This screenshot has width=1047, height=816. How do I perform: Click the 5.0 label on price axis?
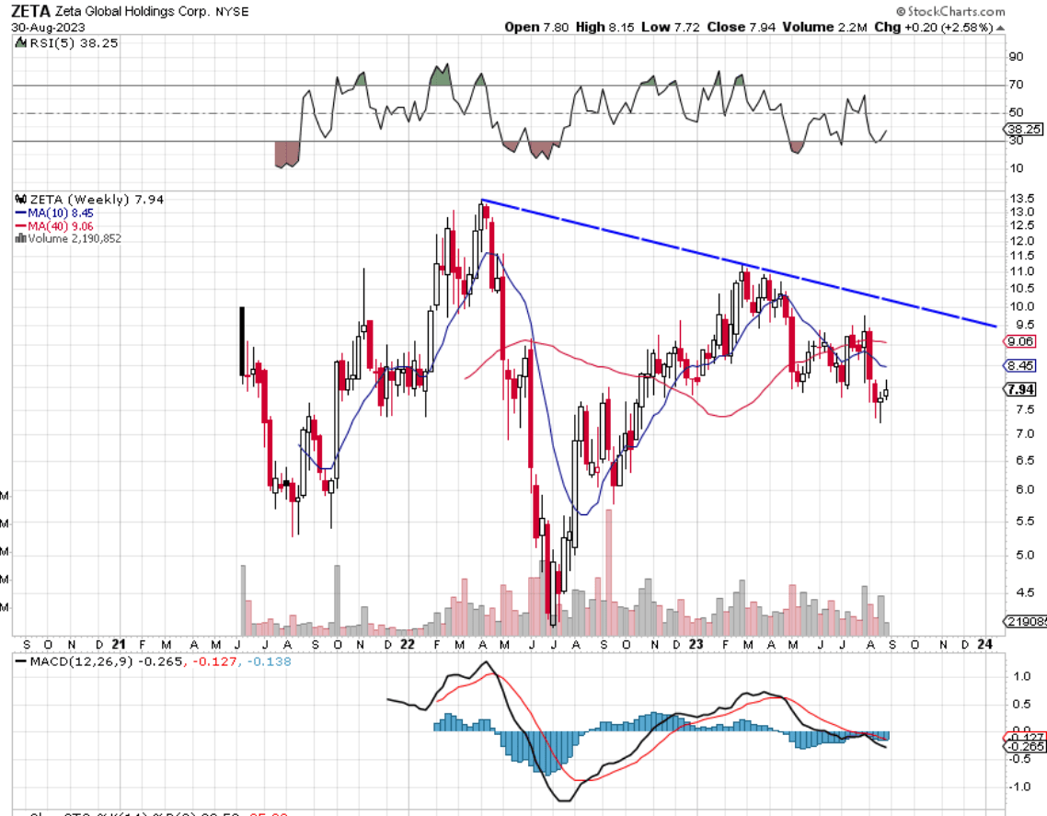coord(1025,555)
